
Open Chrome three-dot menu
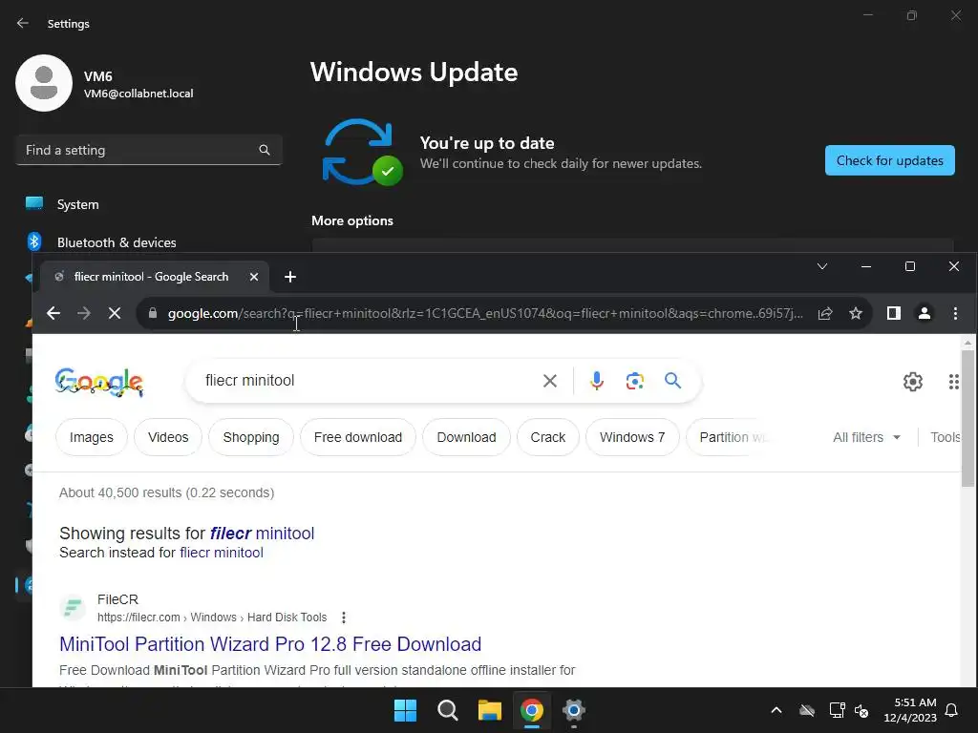pos(955,313)
